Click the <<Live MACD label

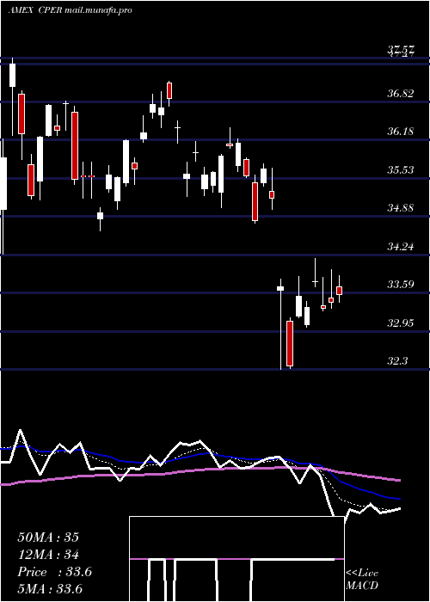tap(362, 580)
